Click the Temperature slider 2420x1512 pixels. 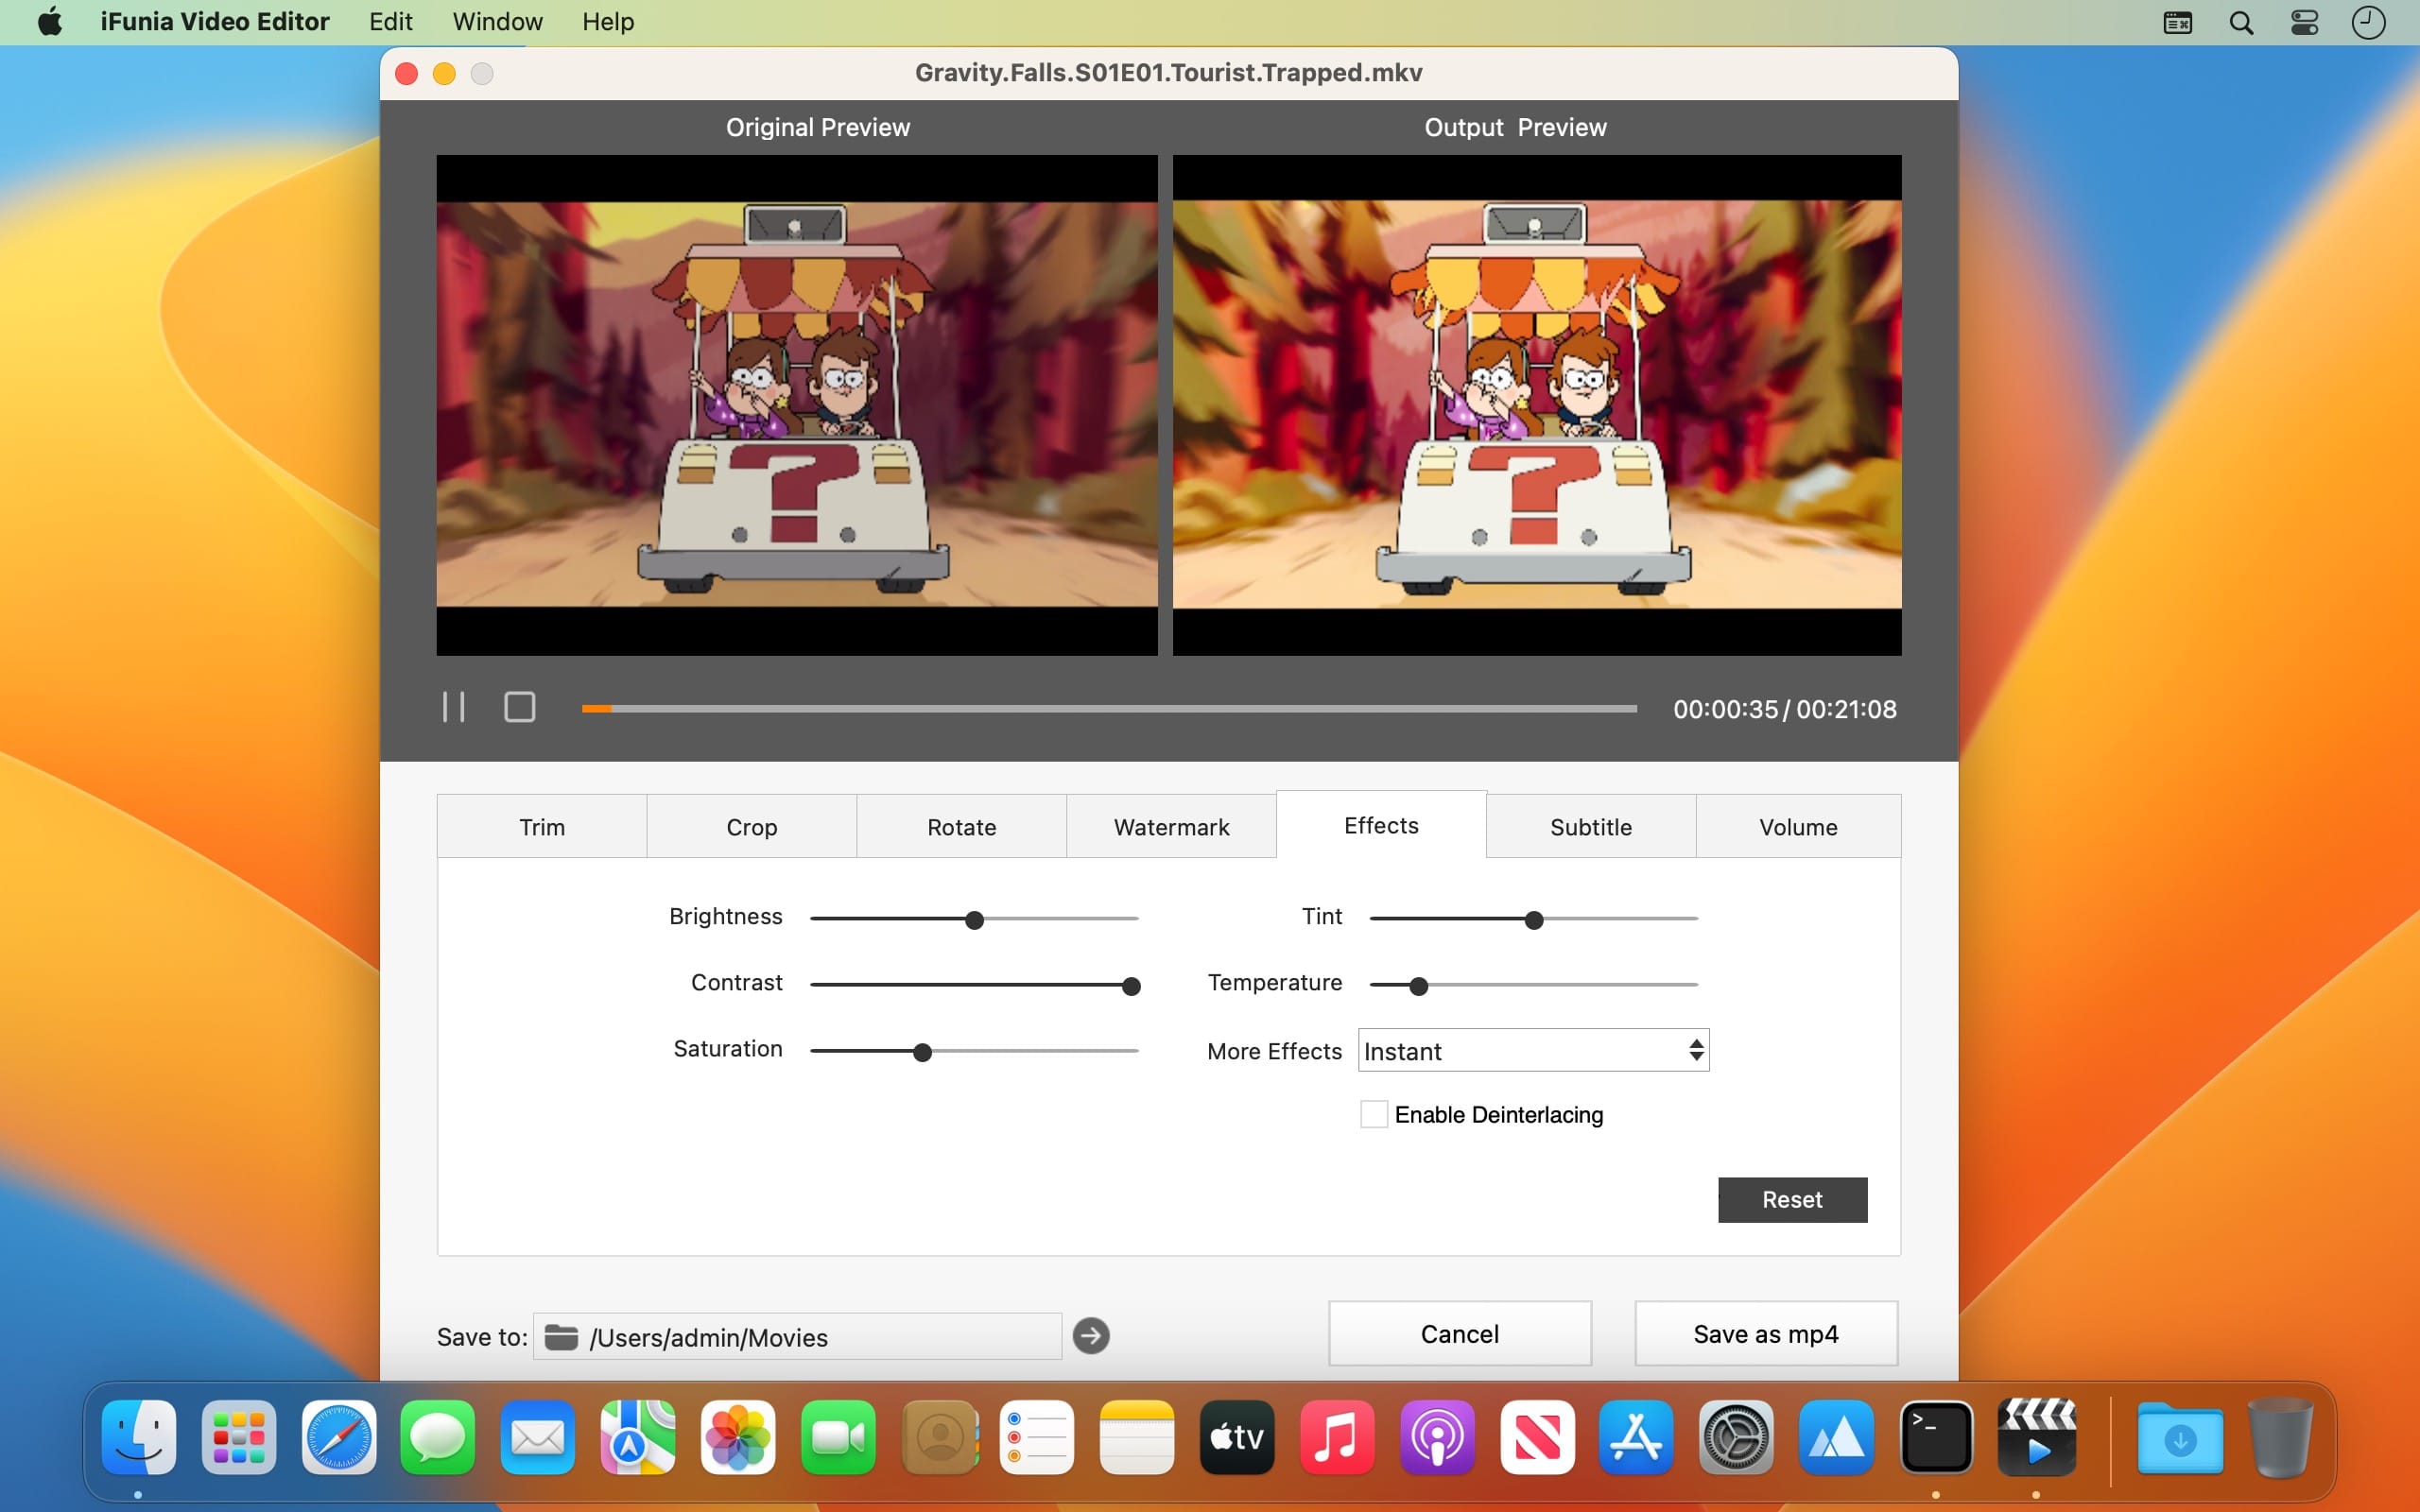(1533, 985)
